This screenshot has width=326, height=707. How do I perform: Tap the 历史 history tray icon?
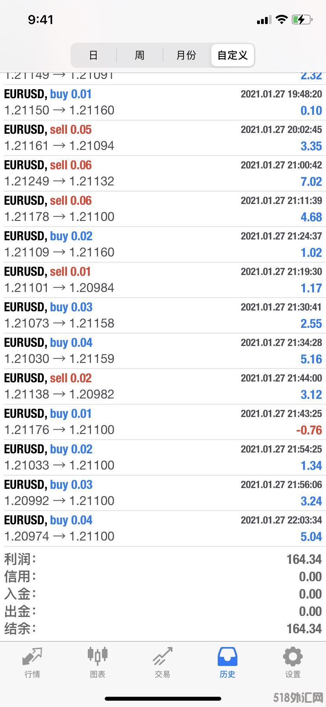[x=228, y=656]
